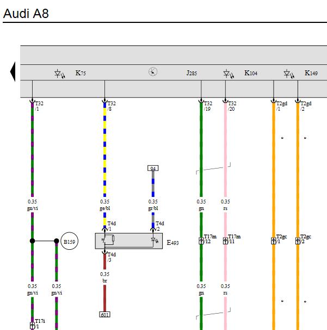
Task: Click the ge/bl wire color label
Action: click(104, 208)
